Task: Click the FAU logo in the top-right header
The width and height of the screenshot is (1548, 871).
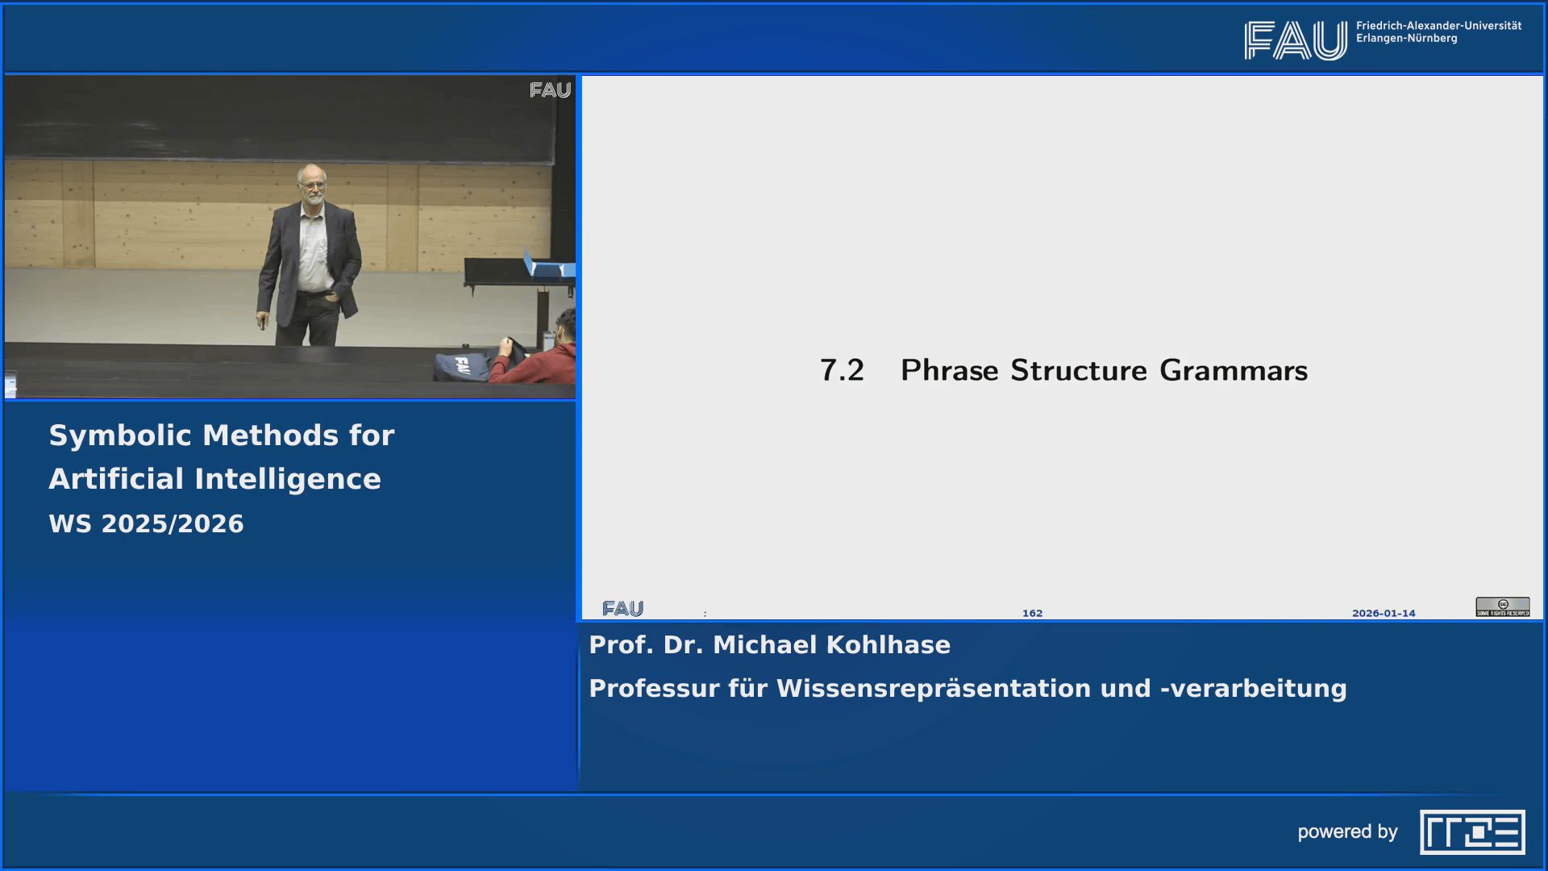Action: pyautogui.click(x=1294, y=36)
